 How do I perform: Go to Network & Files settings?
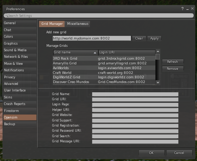tap(20, 57)
